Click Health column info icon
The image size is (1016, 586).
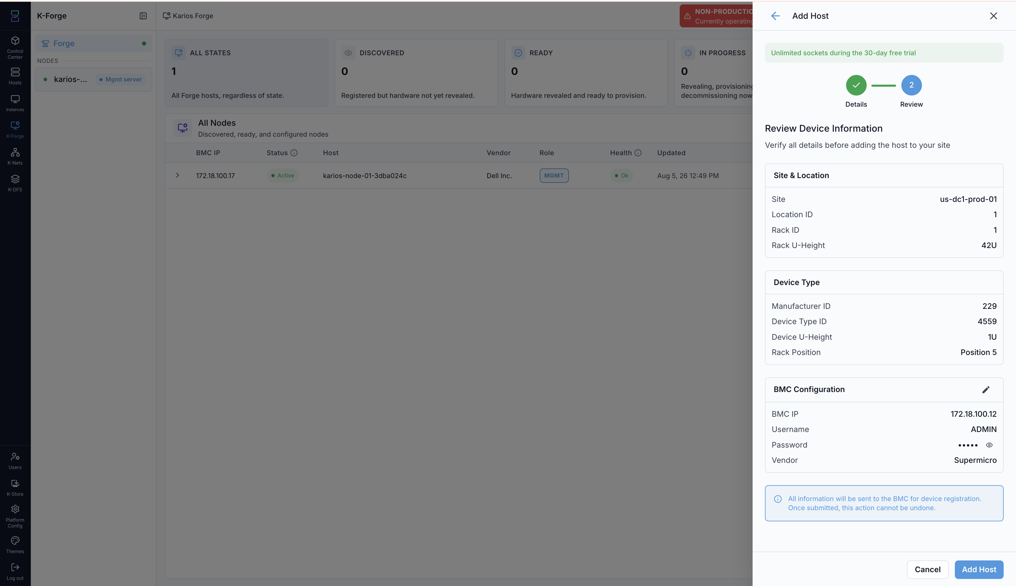click(x=638, y=153)
